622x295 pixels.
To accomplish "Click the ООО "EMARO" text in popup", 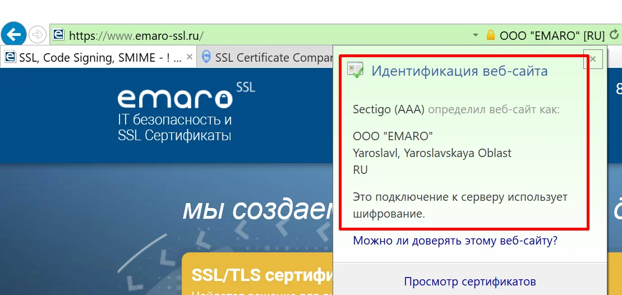I will point(393,136).
